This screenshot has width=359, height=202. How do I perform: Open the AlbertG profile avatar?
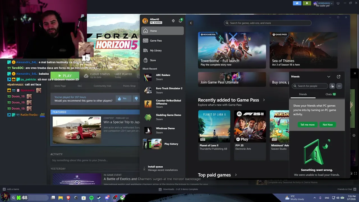pos(145,21)
